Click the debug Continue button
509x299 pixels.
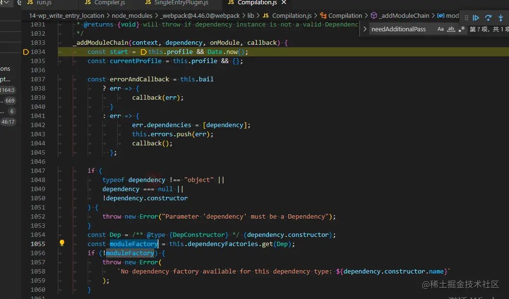pyautogui.click(x=476, y=18)
